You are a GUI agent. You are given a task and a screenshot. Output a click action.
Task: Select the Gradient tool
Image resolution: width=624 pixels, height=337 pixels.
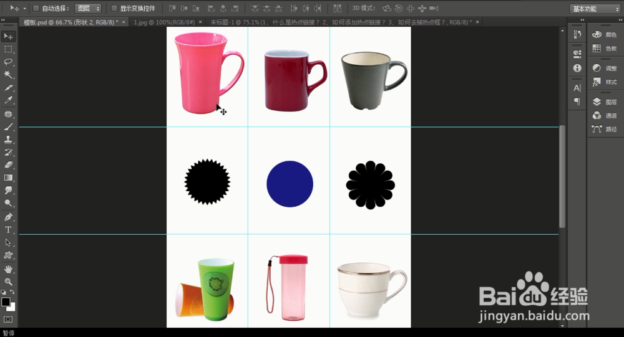(8, 178)
